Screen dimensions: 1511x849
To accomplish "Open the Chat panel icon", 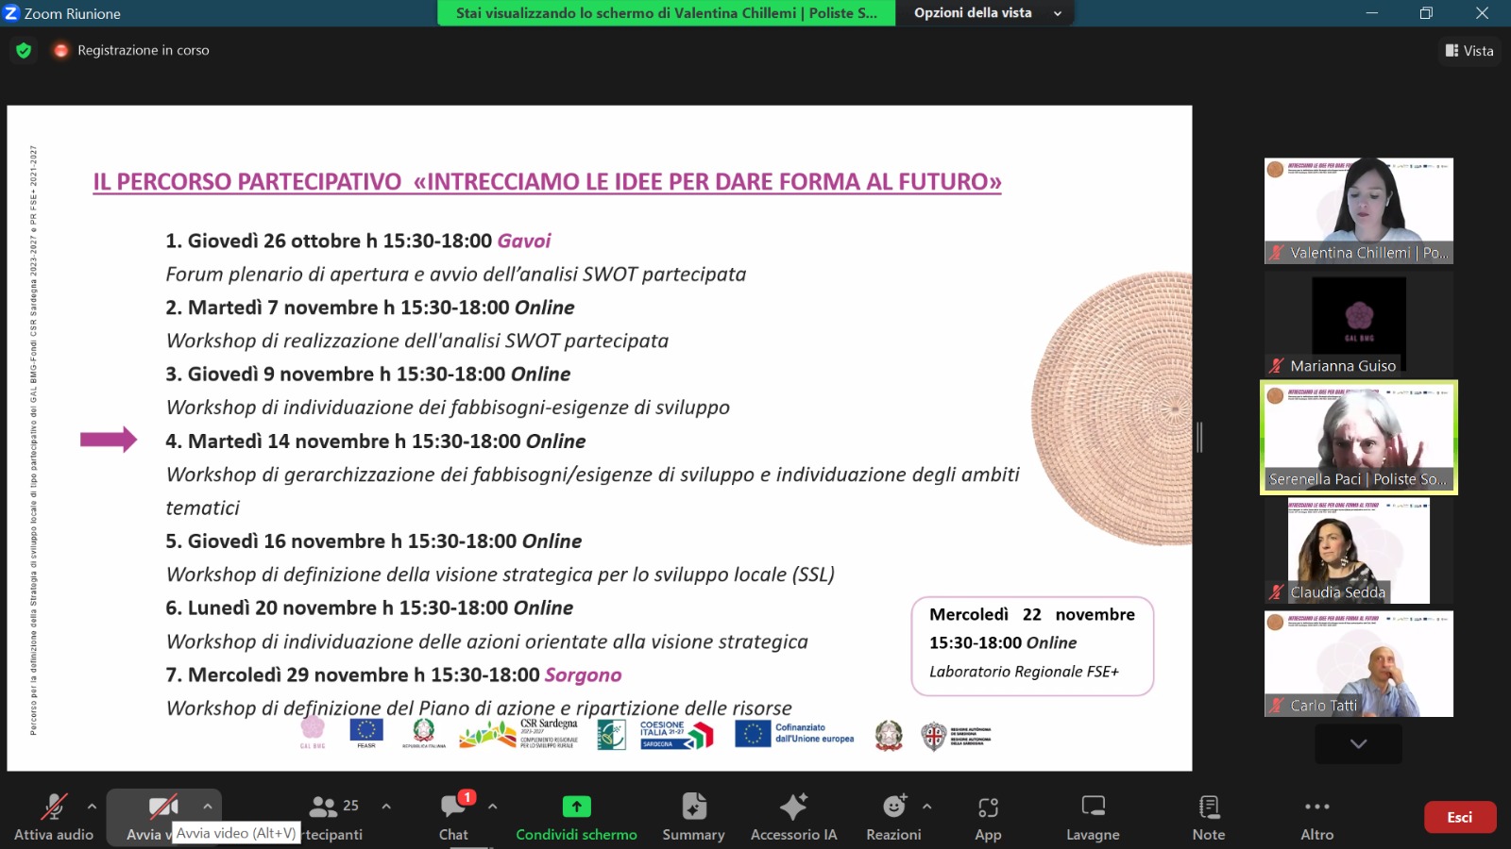I will 453,807.
